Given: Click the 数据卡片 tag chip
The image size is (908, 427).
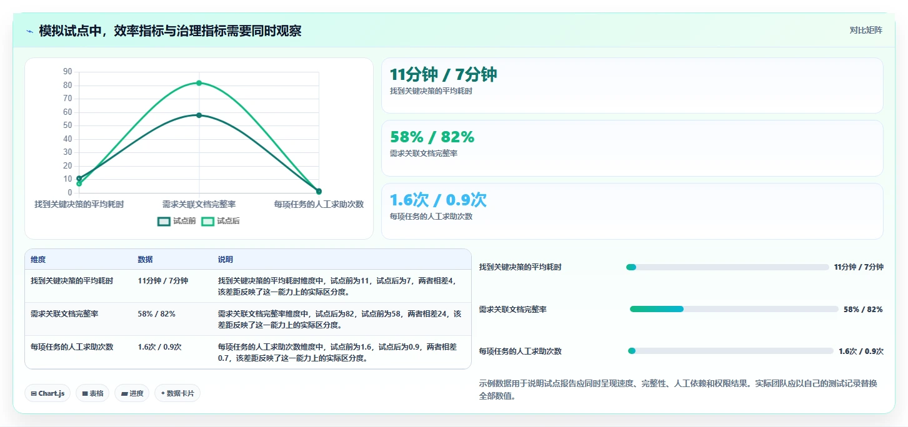Looking at the screenshot, I should click(177, 393).
